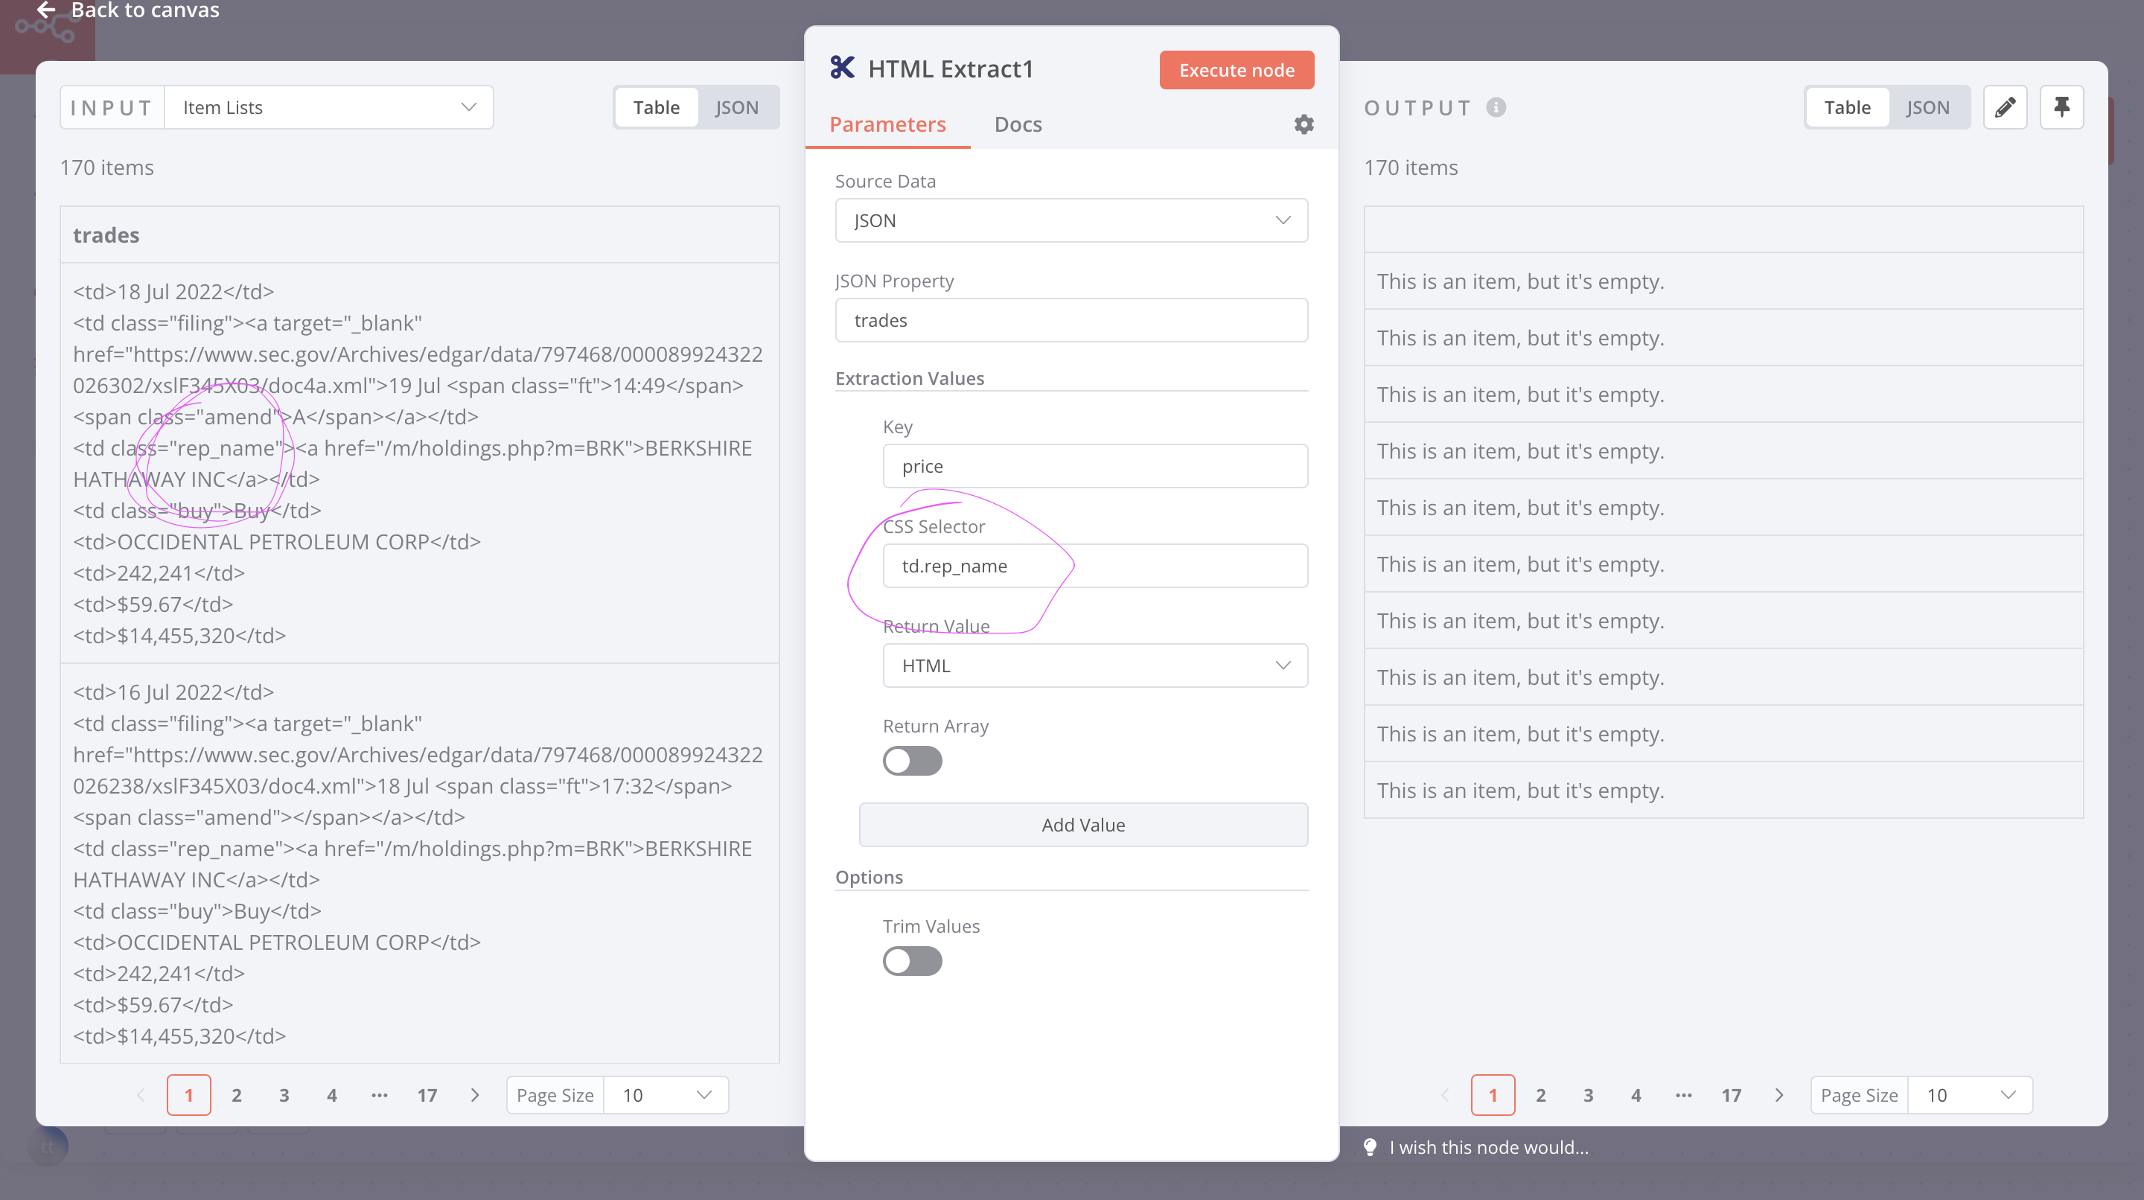The width and height of the screenshot is (2144, 1200).
Task: Go to input page 4
Action: 331,1095
